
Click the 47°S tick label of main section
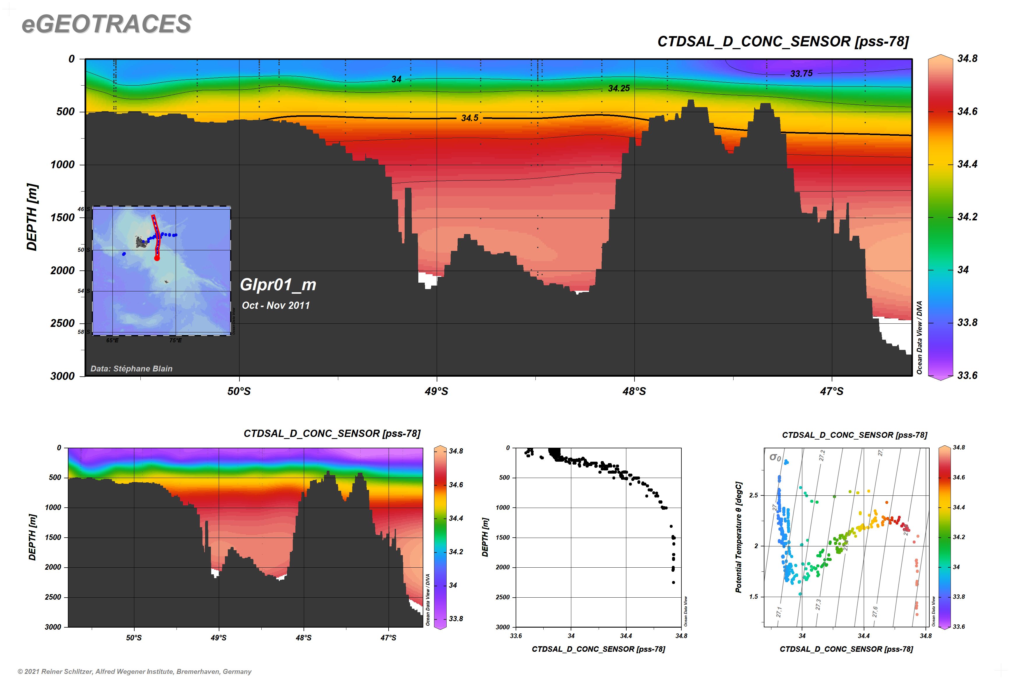click(832, 392)
